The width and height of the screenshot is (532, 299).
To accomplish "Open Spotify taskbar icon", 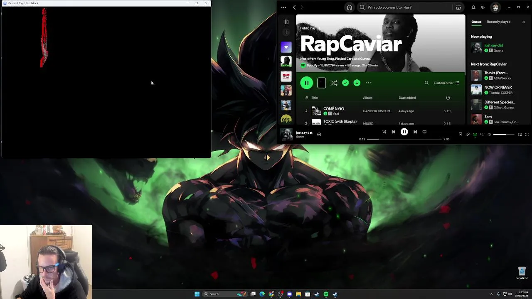I will pyautogui.click(x=326, y=294).
